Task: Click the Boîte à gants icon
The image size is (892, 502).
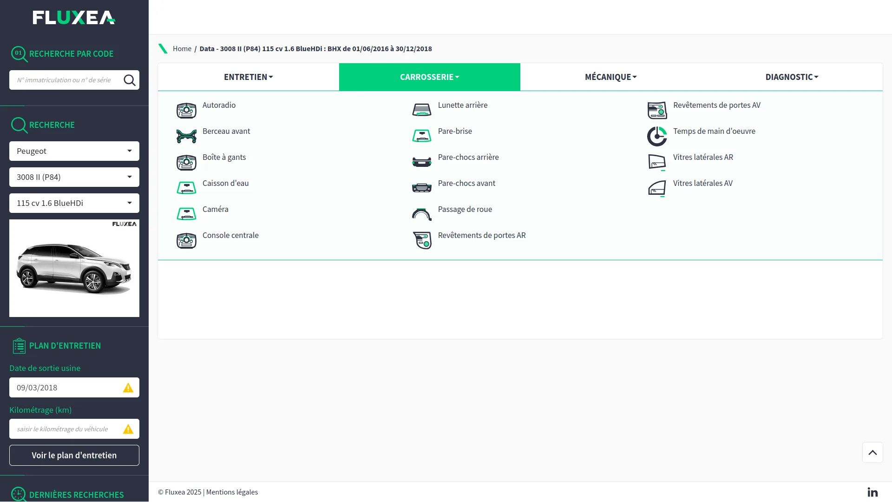Action: (186, 163)
